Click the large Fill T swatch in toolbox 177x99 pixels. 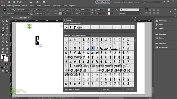pyautogui.click(x=4, y=57)
